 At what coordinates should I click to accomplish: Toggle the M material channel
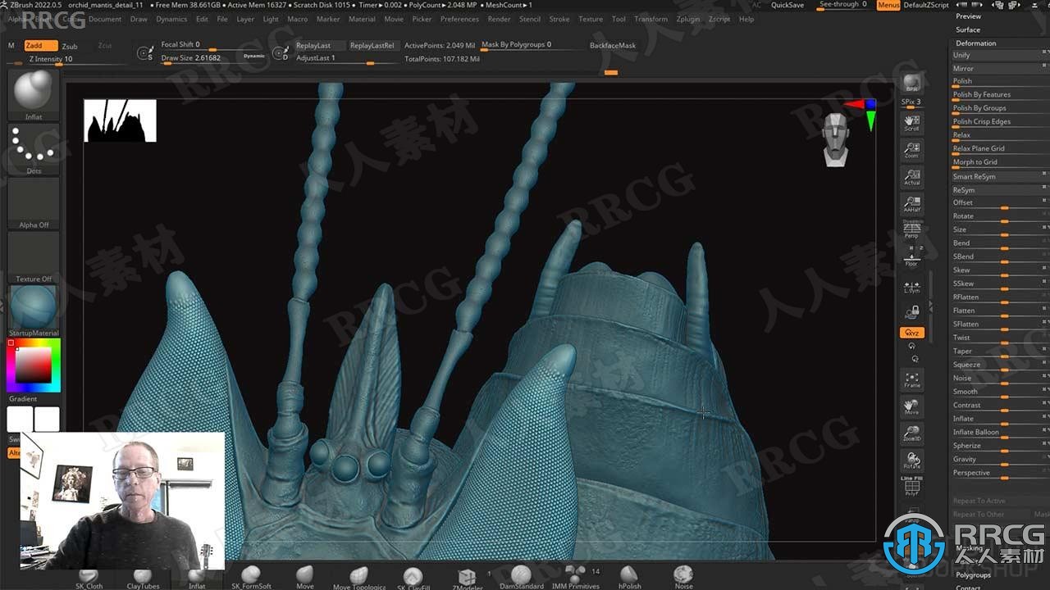[11, 46]
